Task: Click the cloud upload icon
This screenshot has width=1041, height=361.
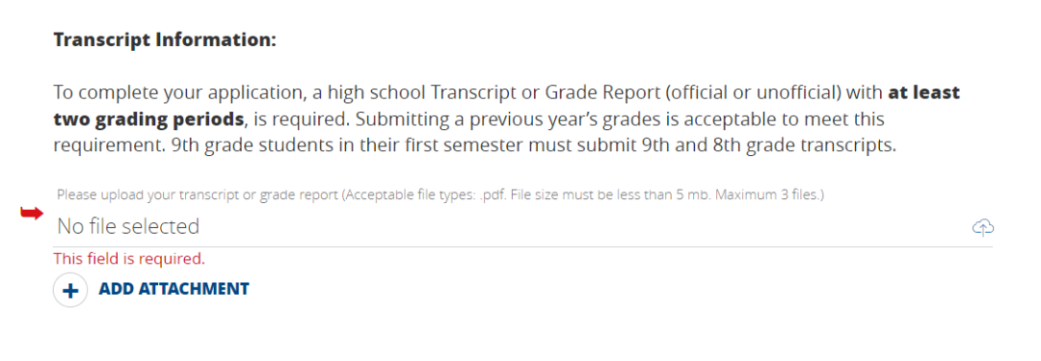Action: (x=982, y=227)
